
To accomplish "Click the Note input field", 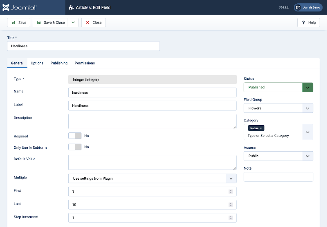I will tap(278, 177).
